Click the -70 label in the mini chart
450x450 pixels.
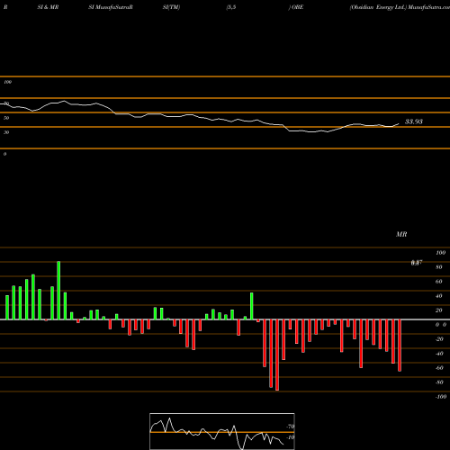coord(291,427)
